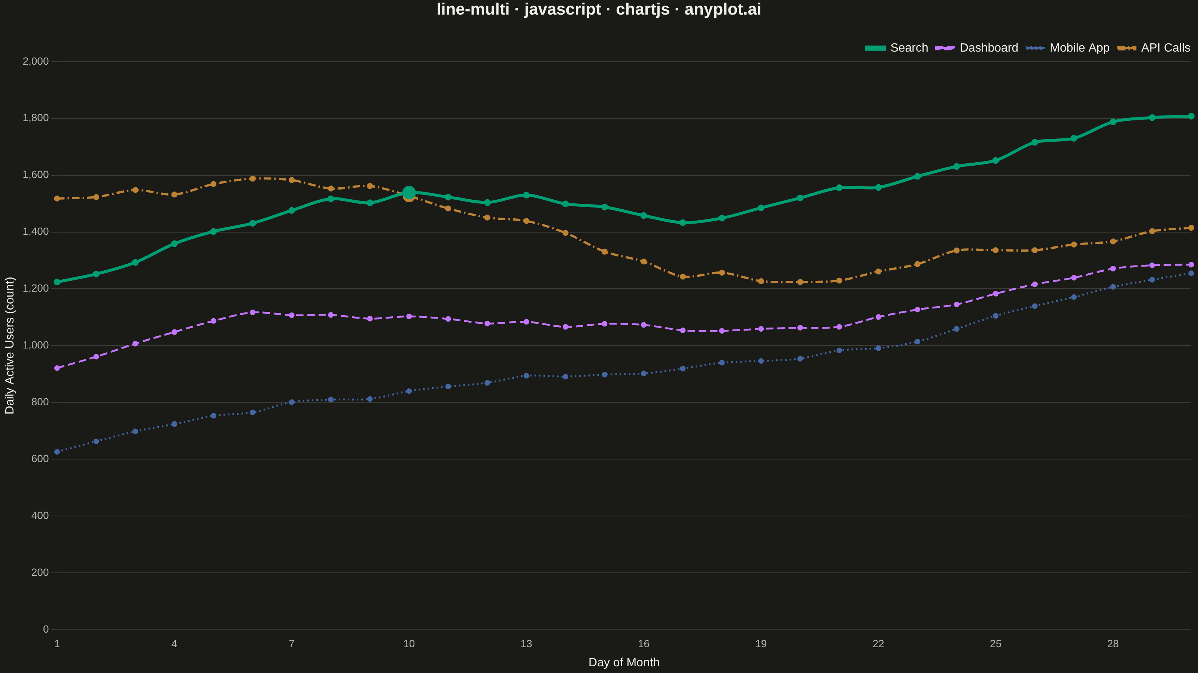
Task: Select Search data point at day 7
Action: [x=292, y=210]
